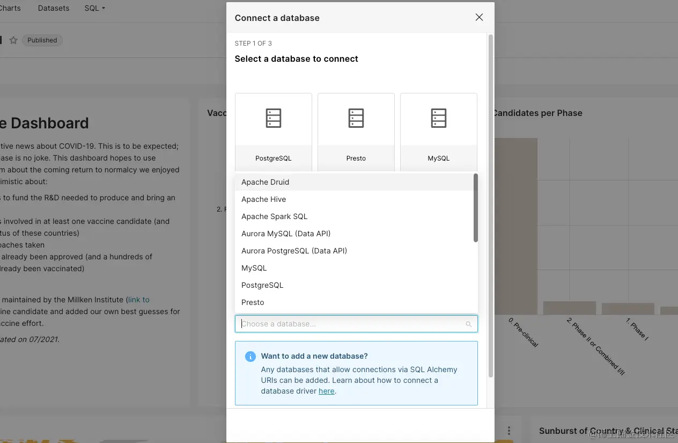Choose Apache Hive from the list
Viewport: 678px width, 443px height.
tap(355, 199)
